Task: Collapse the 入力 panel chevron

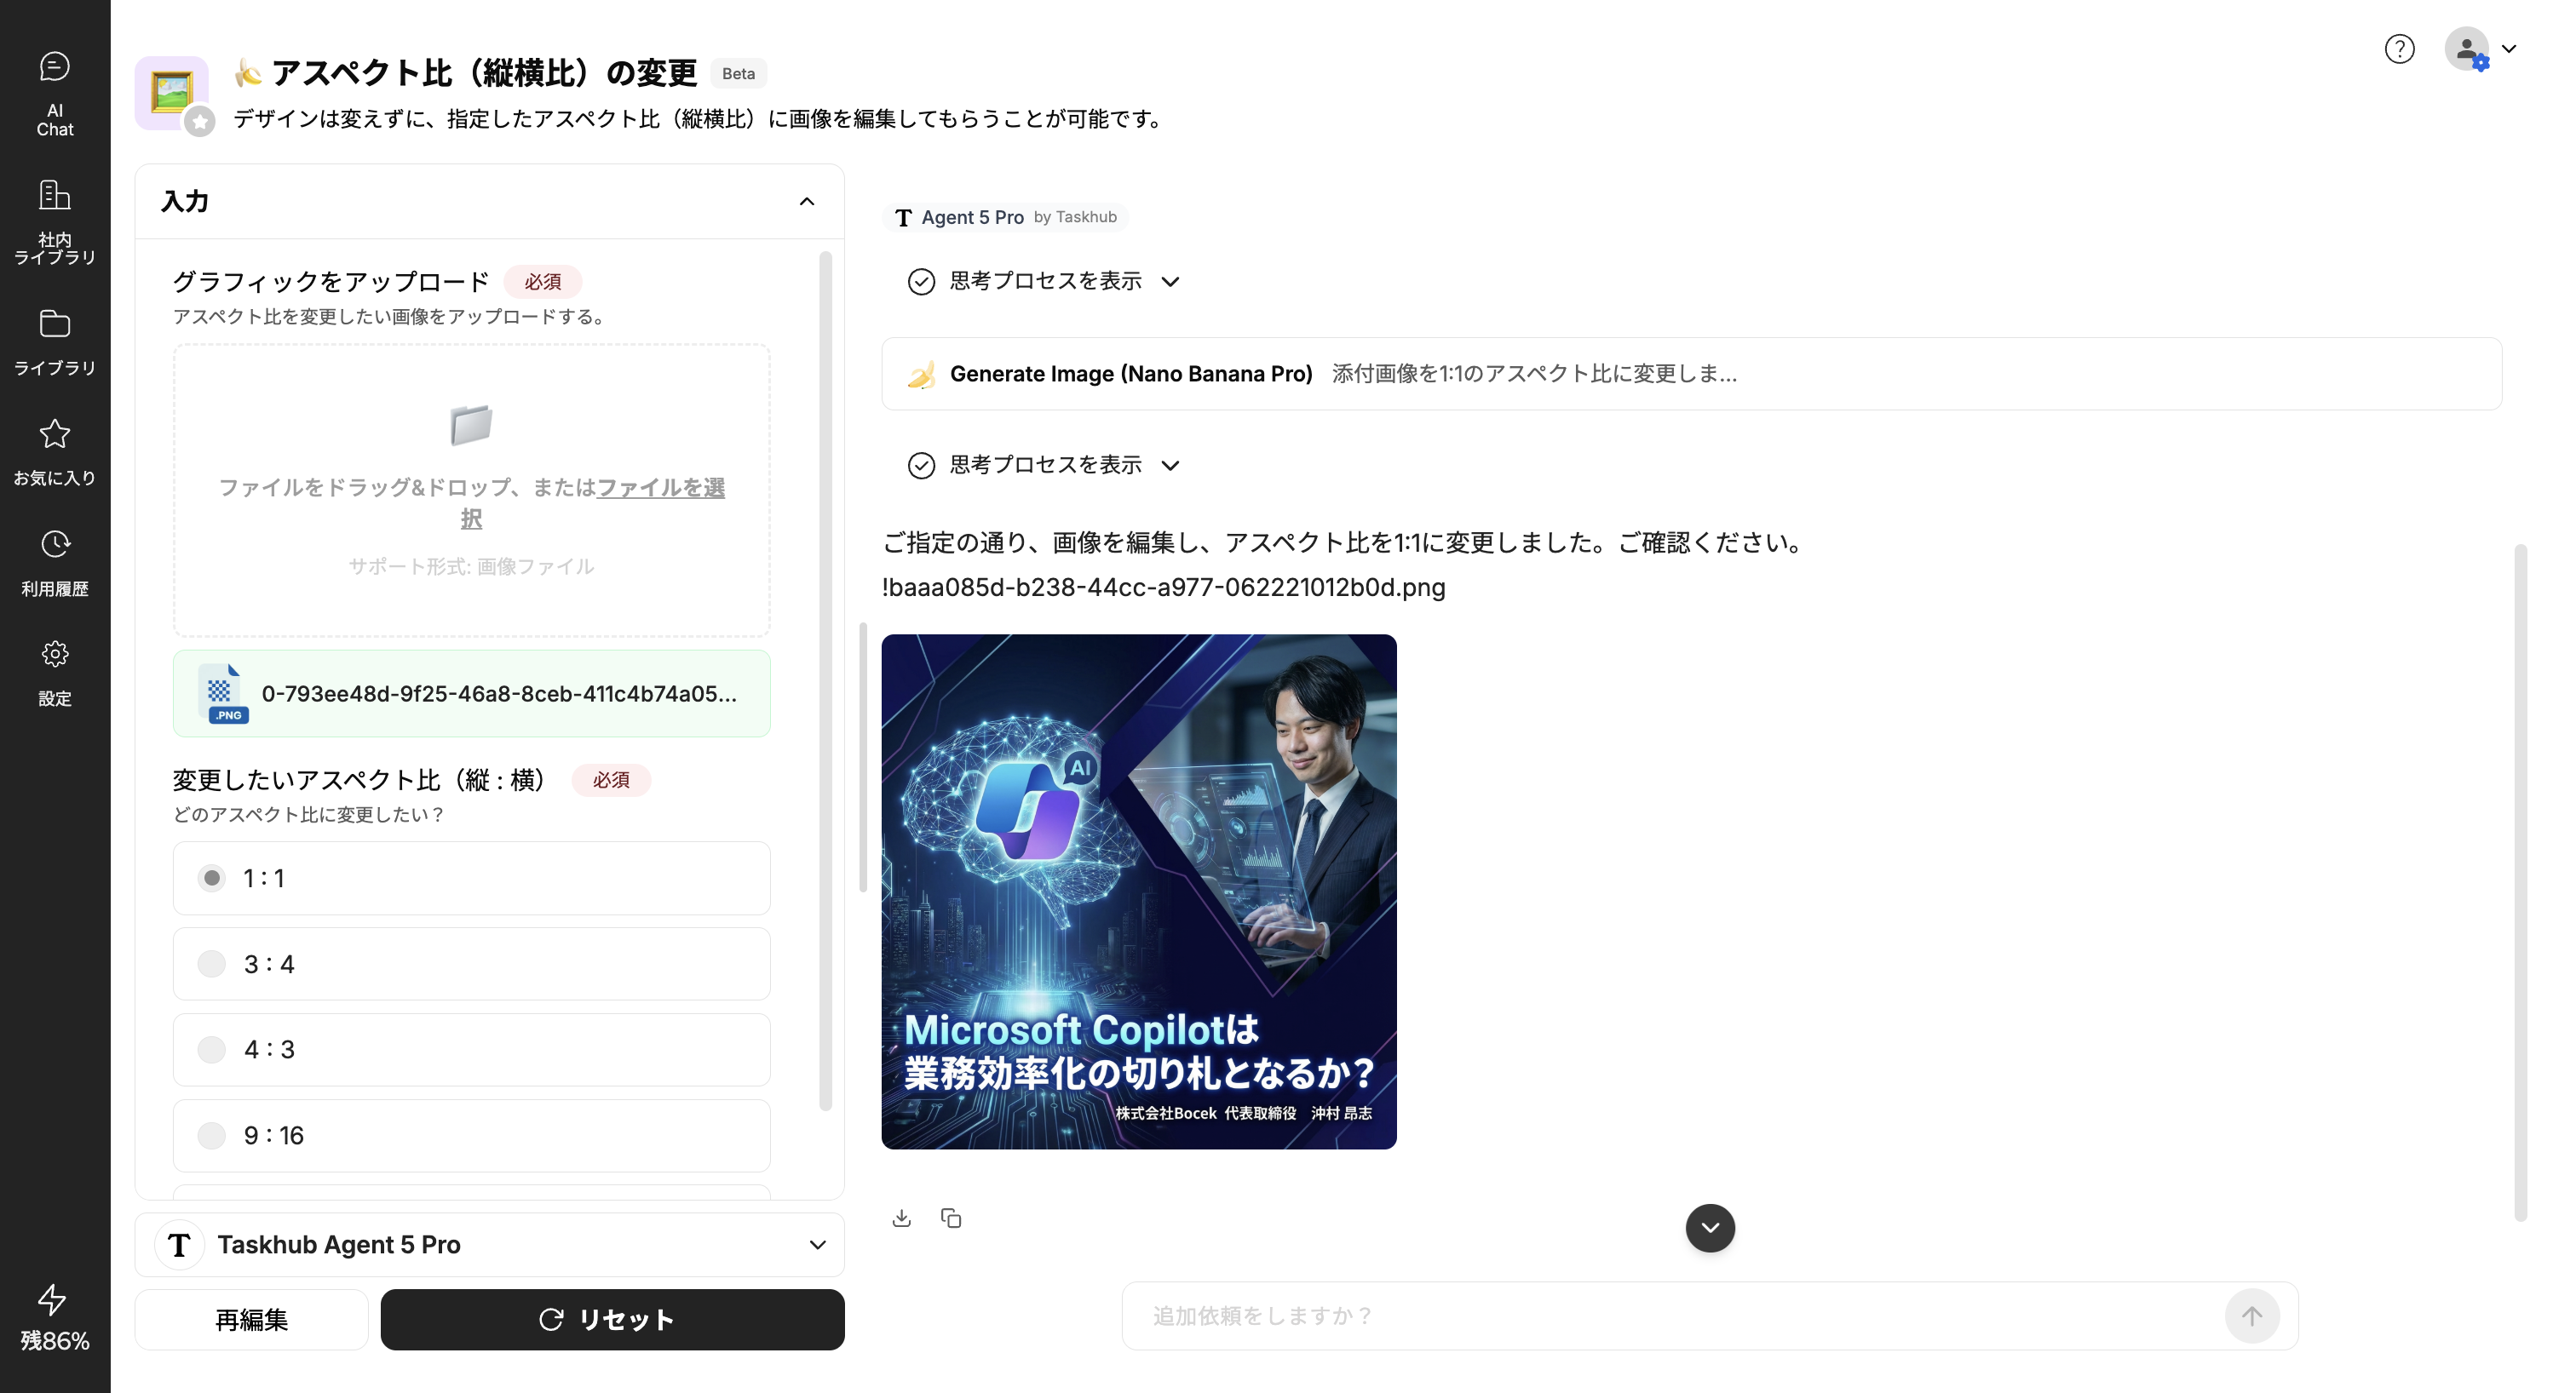Action: pyautogui.click(x=806, y=201)
